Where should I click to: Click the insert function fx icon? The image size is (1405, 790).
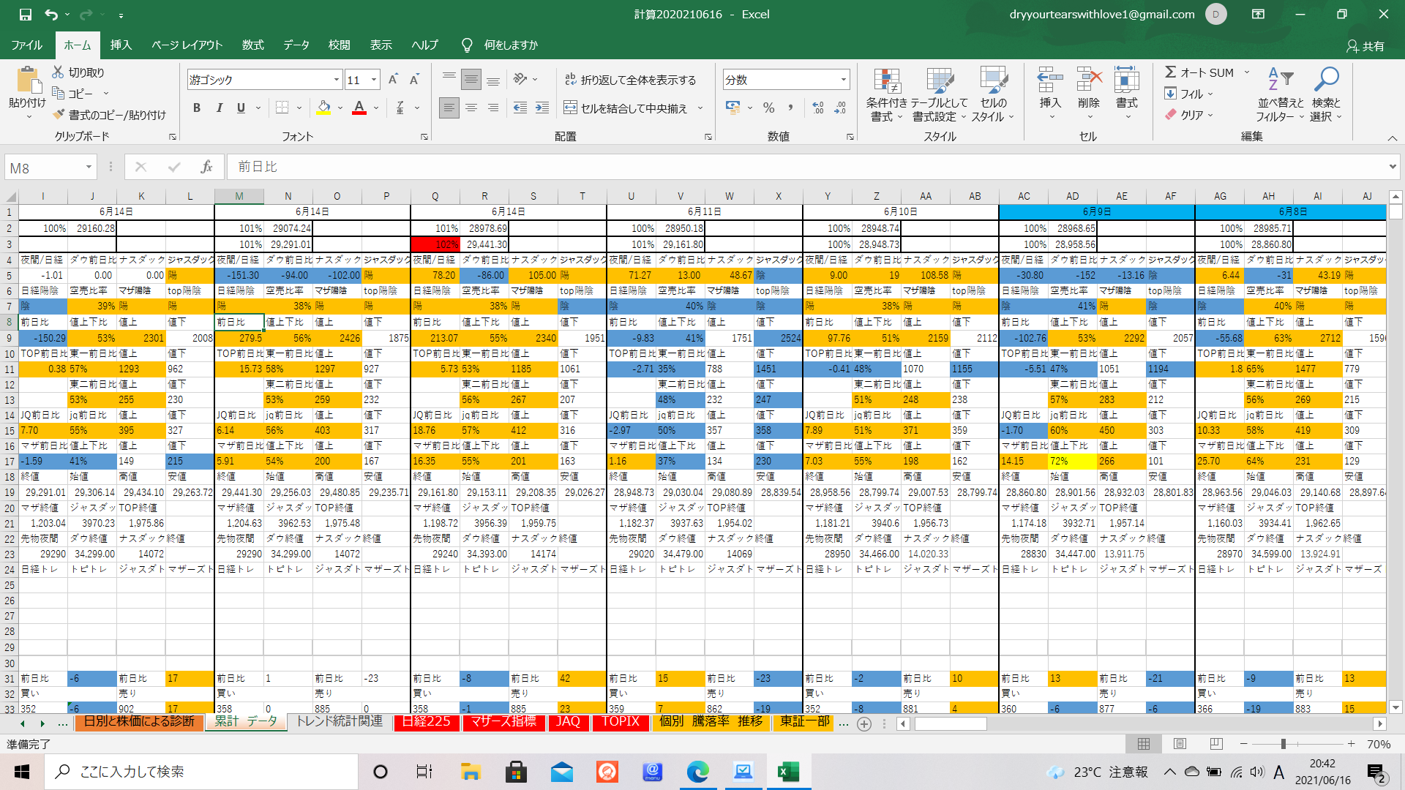(206, 168)
